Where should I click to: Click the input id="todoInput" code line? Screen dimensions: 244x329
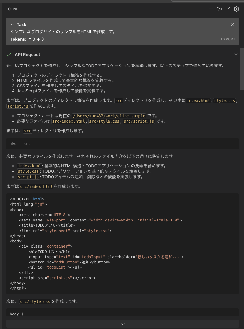pos(106,257)
